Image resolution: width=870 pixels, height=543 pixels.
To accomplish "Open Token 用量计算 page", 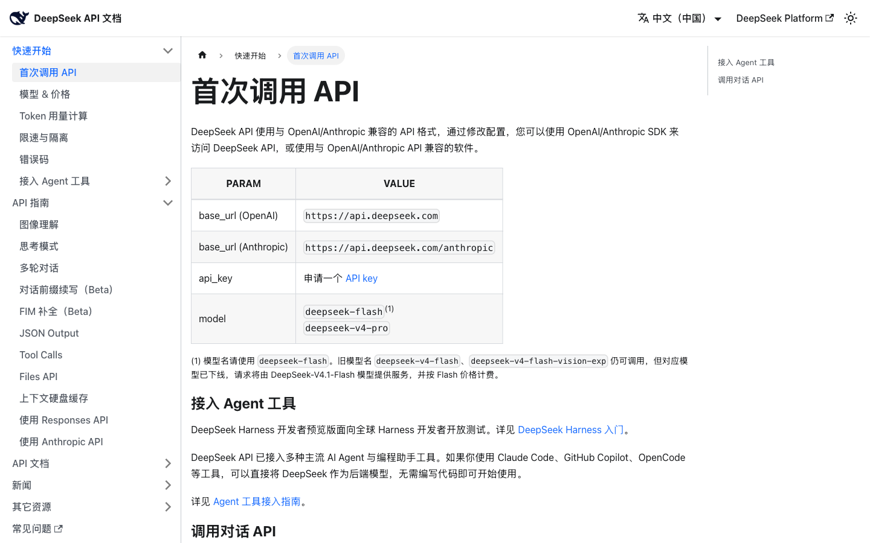I will [x=96, y=116].
